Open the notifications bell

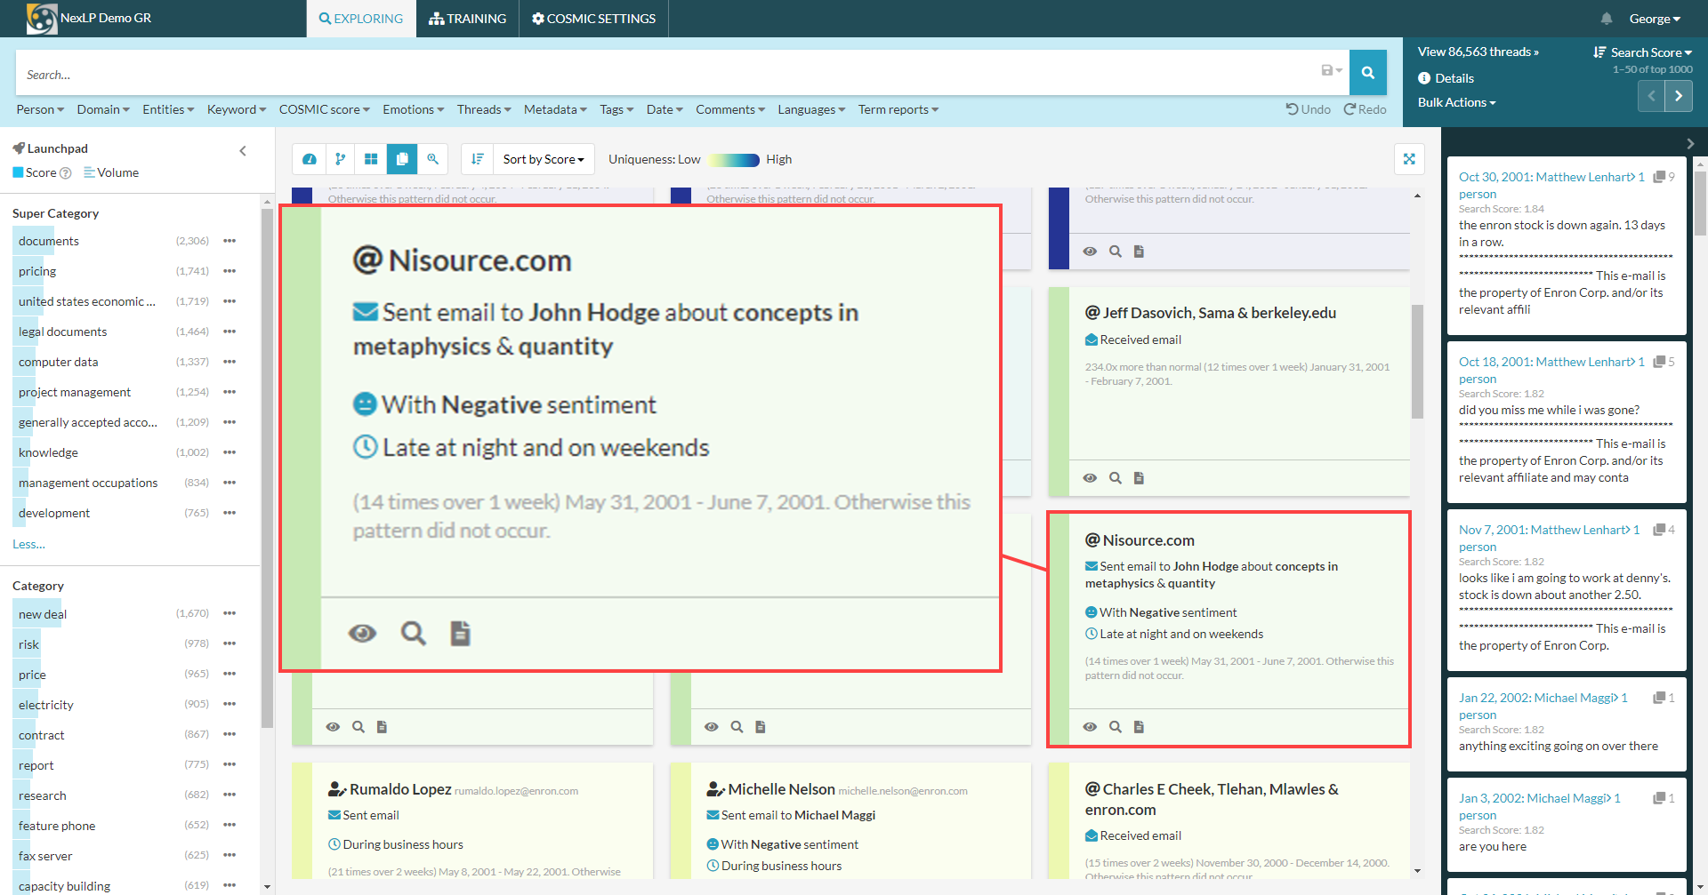coord(1606,19)
